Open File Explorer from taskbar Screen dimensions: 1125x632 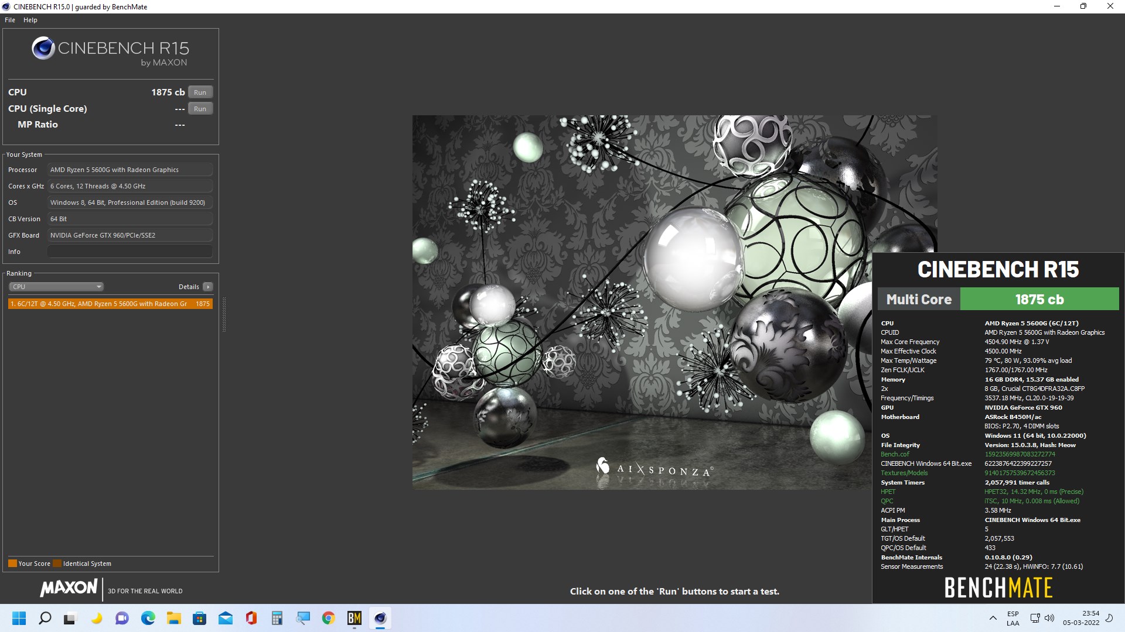[173, 618]
